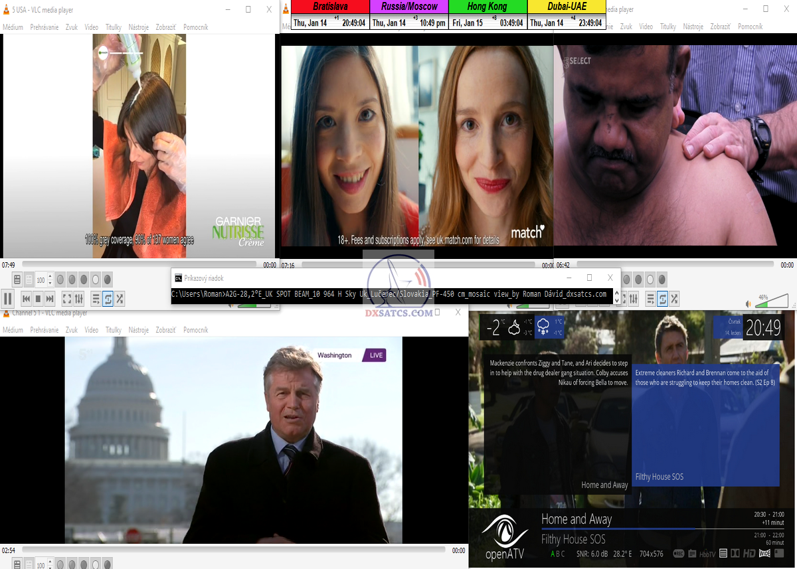Show the playlist in 5 USA player
This screenshot has height=569, width=797.
[x=96, y=299]
